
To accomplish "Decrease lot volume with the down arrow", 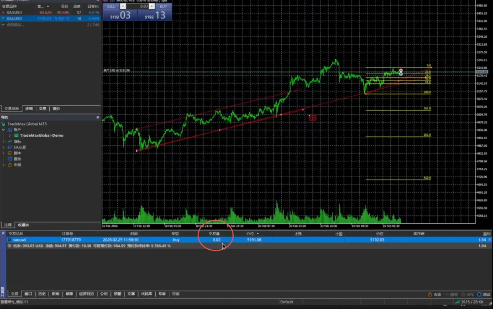I will click(123, 6).
